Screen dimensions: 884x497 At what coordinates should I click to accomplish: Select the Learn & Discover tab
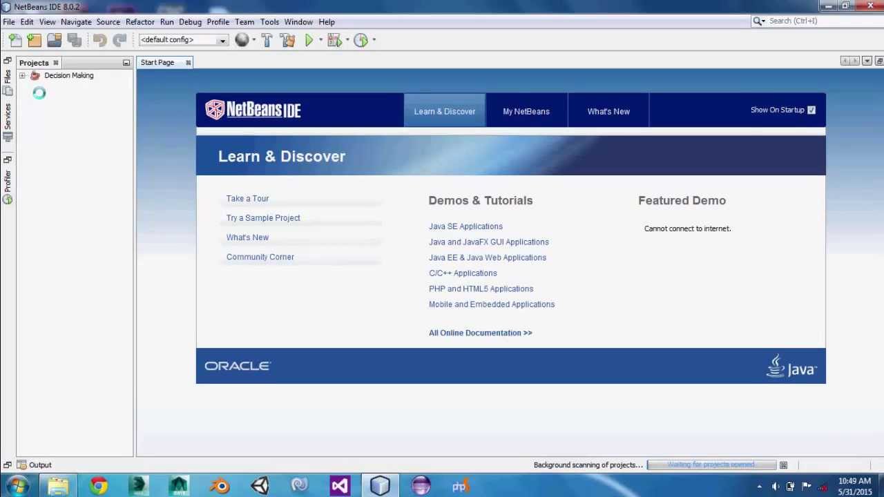[x=445, y=111]
